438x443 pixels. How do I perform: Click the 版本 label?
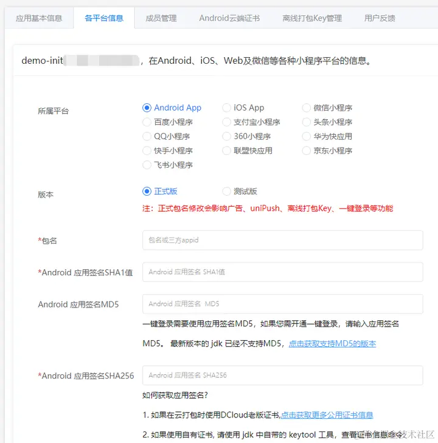tap(46, 194)
